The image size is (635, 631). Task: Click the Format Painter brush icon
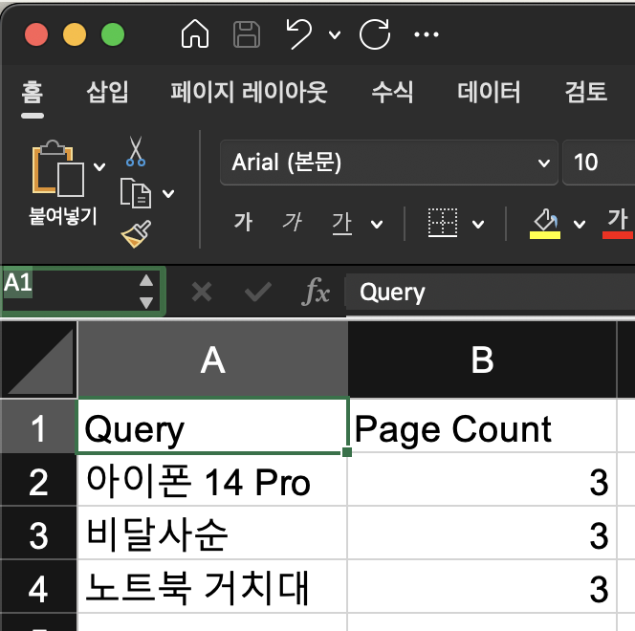click(137, 234)
